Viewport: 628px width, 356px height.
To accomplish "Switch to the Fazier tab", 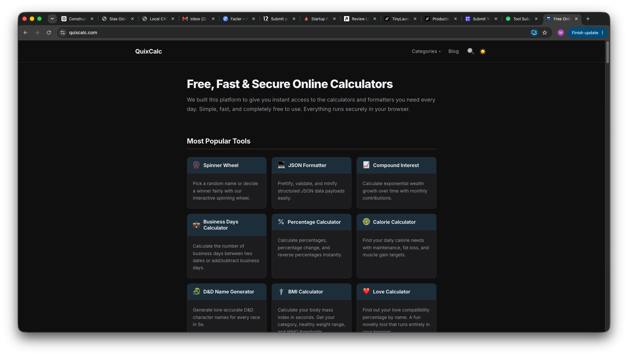I will point(239,19).
